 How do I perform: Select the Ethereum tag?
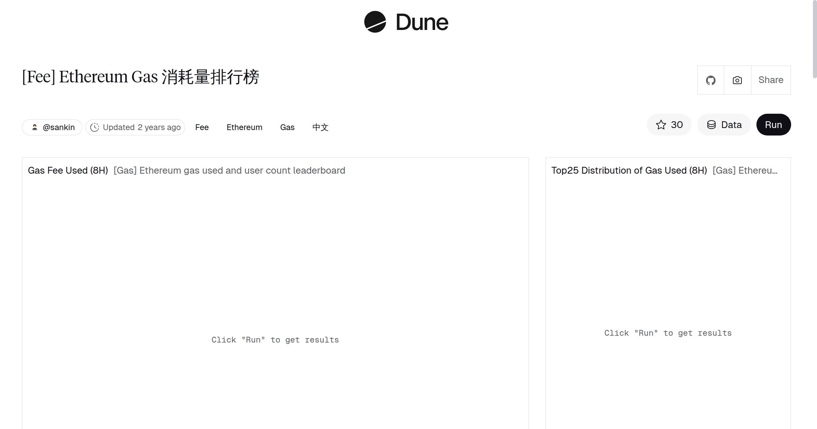244,127
